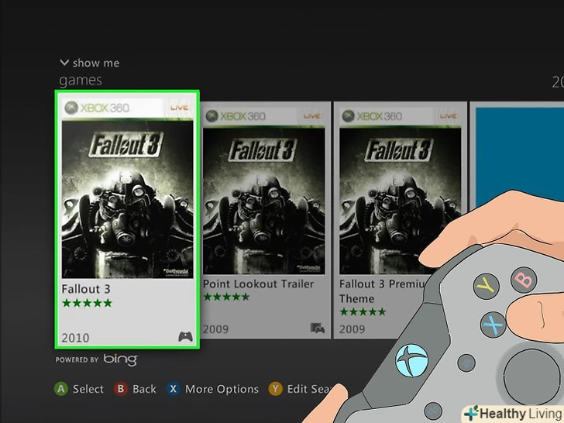The height and width of the screenshot is (423, 564).
Task: Click the LIVE badge on Premium Theme card
Action: click(x=448, y=116)
